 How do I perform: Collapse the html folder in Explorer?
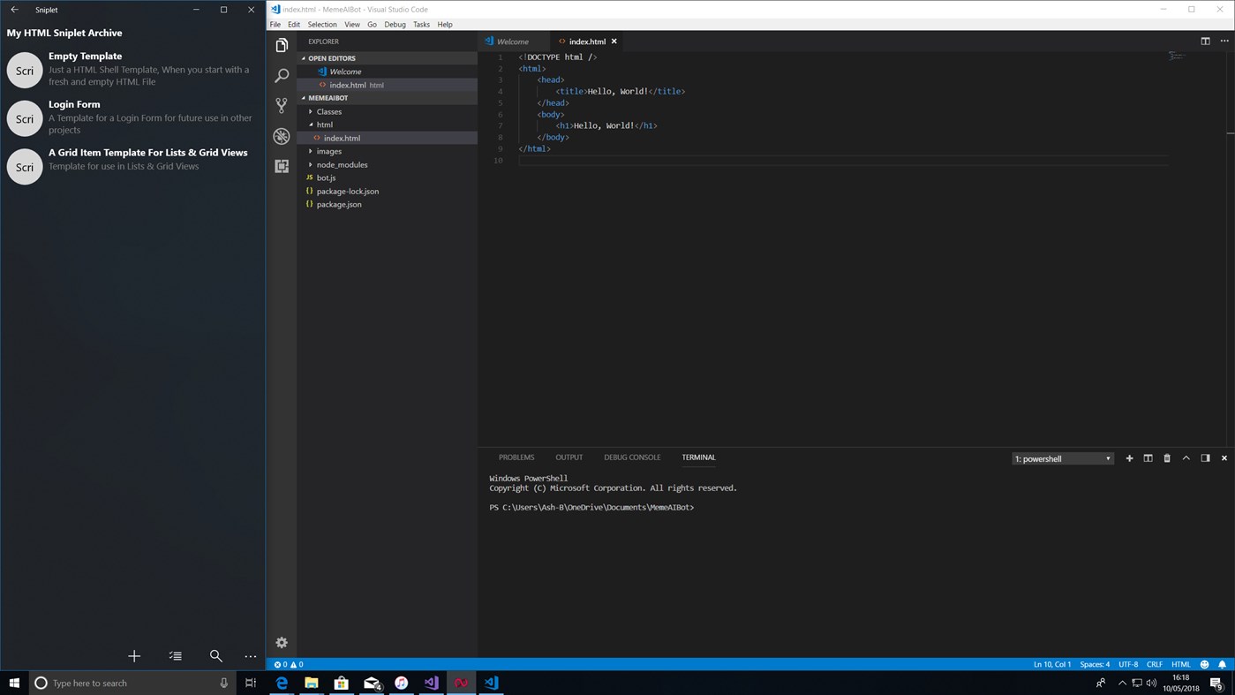pos(388,125)
